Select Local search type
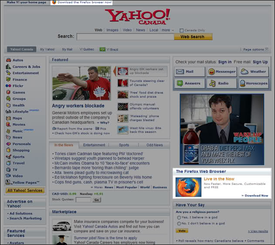The height and width of the screenshot is (245, 275). click(154, 30)
